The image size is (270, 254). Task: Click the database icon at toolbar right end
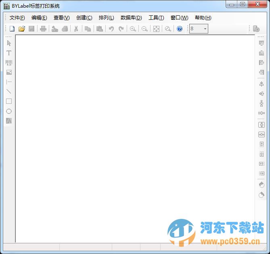[x=256, y=29]
